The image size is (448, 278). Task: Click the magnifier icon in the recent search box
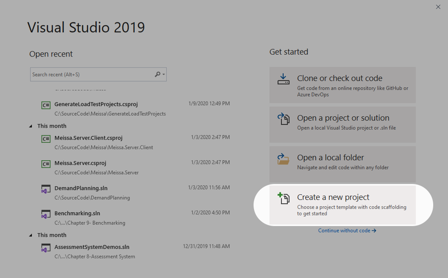[x=157, y=74]
